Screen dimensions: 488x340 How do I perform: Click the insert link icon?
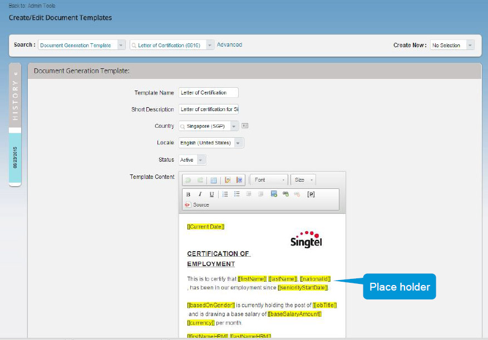tap(285, 194)
